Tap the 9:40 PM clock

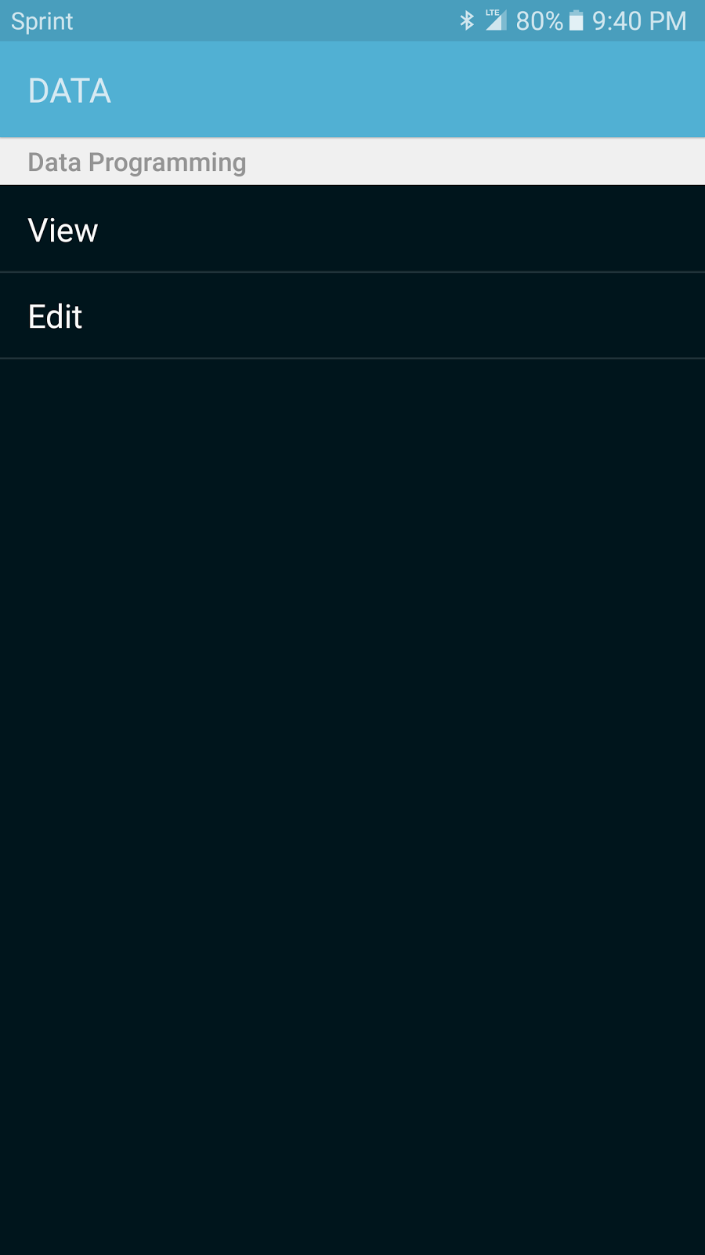[639, 20]
